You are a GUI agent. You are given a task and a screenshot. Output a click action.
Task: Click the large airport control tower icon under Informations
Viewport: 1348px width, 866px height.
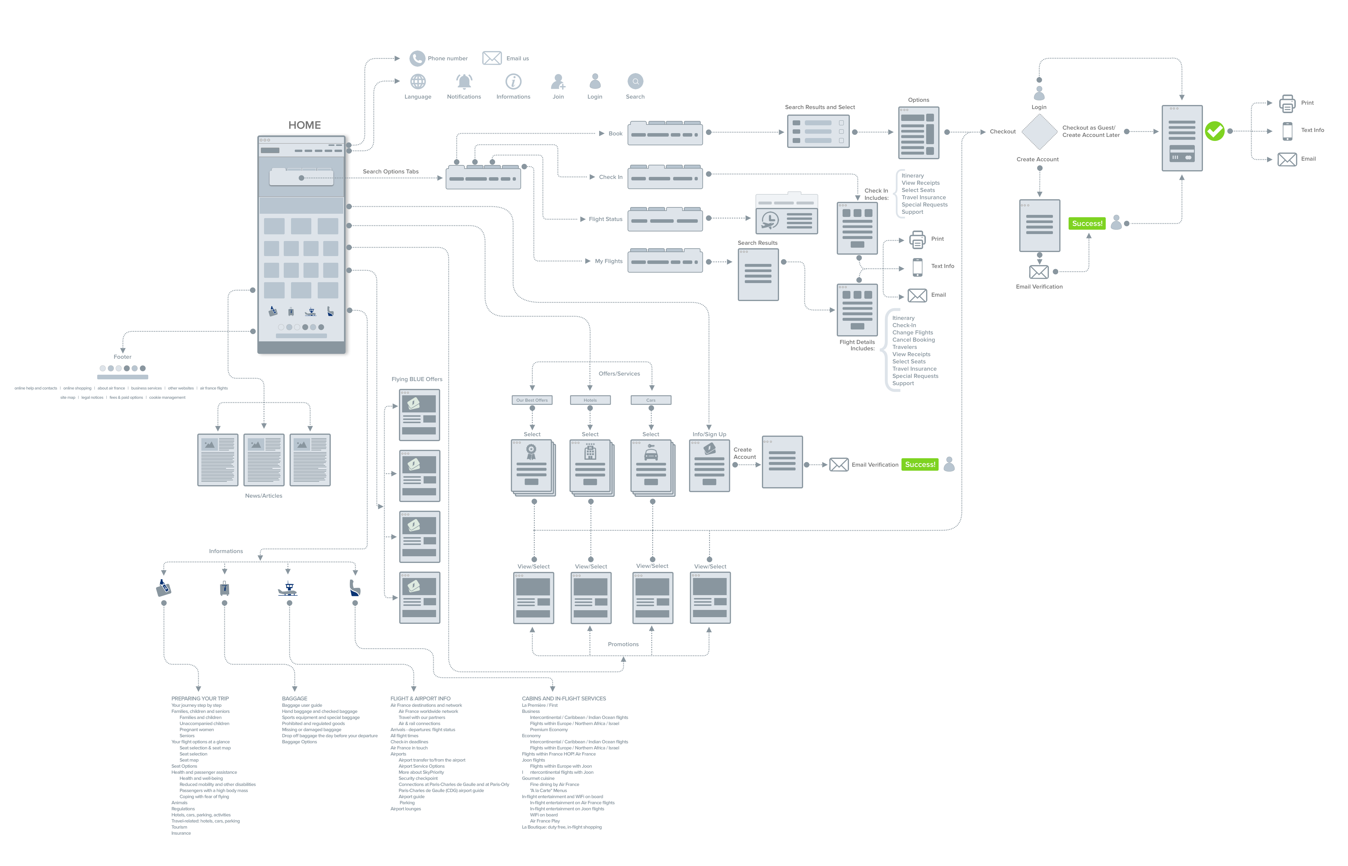(288, 589)
